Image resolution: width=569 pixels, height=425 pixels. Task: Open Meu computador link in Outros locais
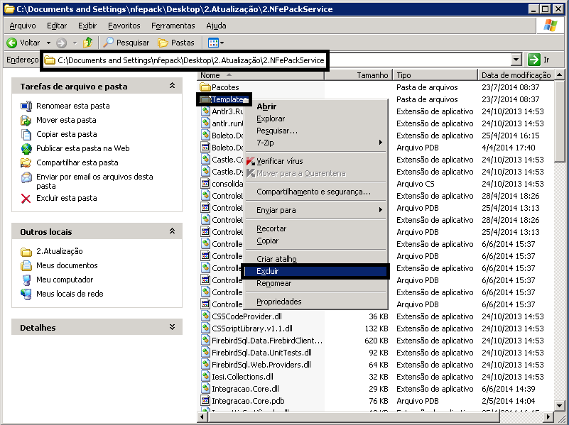(65, 280)
